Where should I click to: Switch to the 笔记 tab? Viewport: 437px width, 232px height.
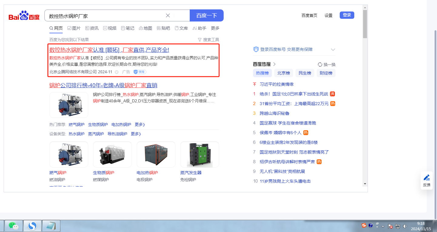coord(128,28)
